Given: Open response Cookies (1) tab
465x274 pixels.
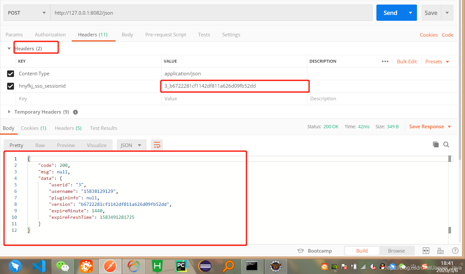Looking at the screenshot, I should [33, 128].
